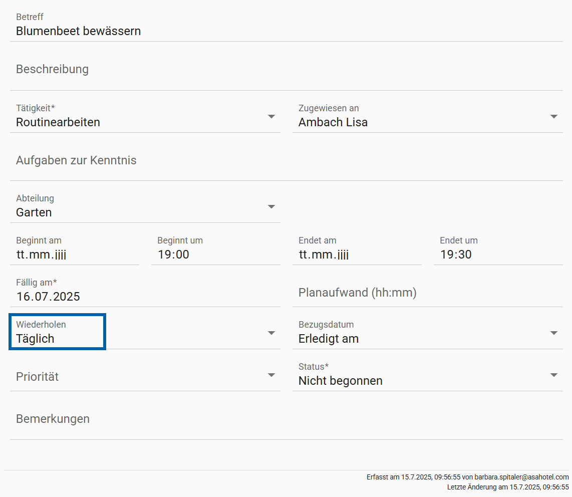This screenshot has width=572, height=497.
Task: Click the Betreff text field
Action: pyautogui.click(x=285, y=31)
